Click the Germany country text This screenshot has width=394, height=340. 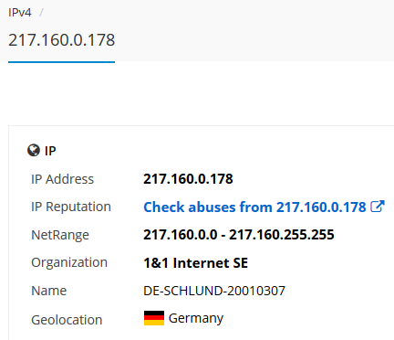point(196,318)
